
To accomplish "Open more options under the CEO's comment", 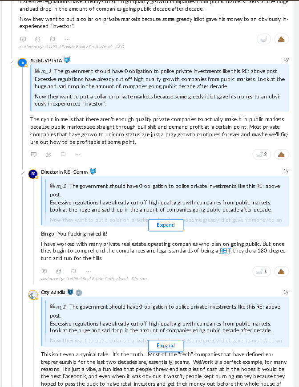I will (67, 39).
